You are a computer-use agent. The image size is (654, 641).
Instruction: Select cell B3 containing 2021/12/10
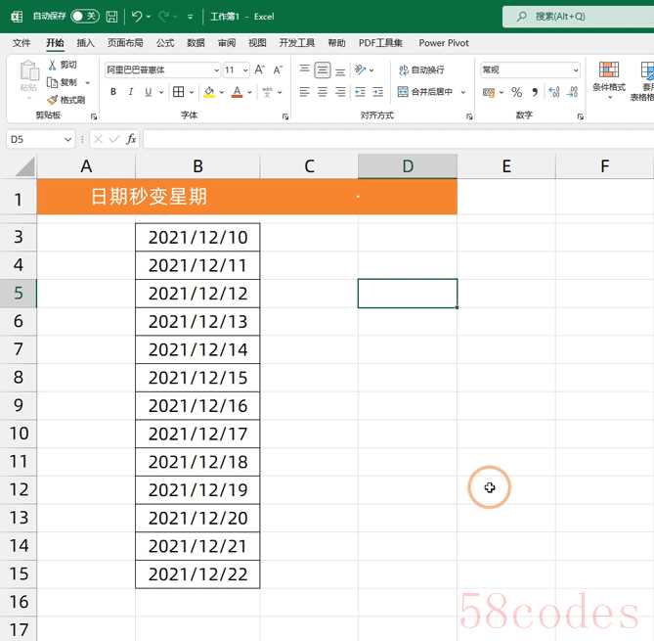(197, 238)
